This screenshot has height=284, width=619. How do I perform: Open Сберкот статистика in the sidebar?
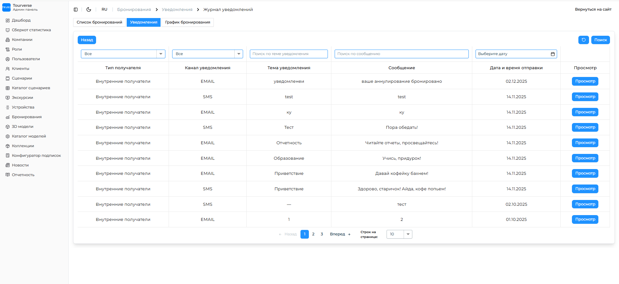(31, 30)
